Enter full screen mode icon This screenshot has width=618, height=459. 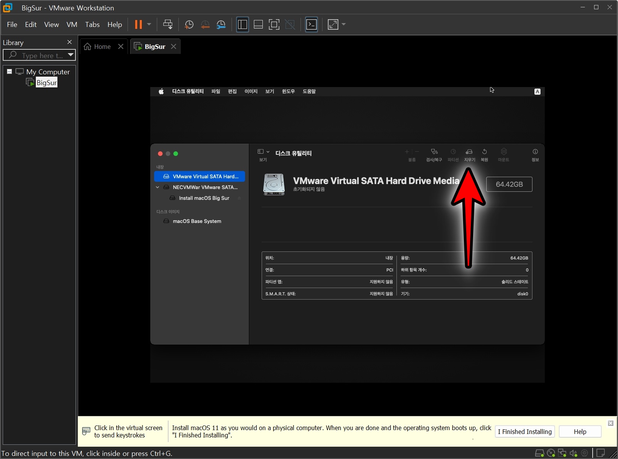click(x=274, y=25)
